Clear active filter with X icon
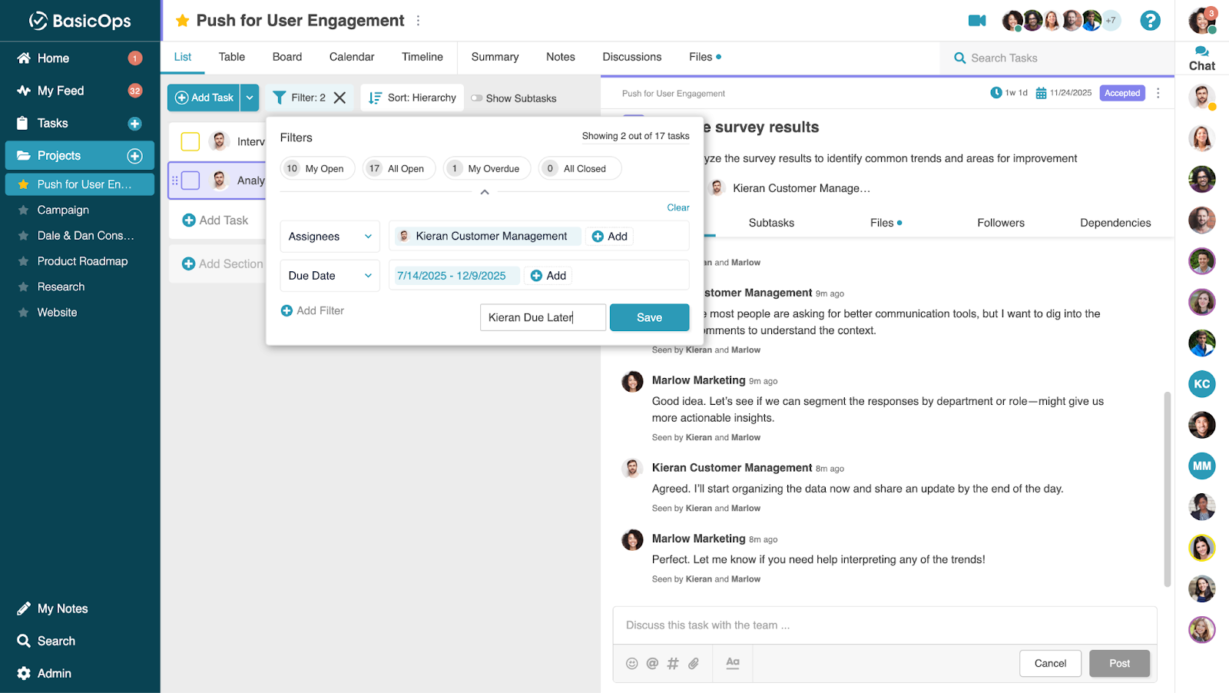The height and width of the screenshot is (693, 1229). click(340, 98)
